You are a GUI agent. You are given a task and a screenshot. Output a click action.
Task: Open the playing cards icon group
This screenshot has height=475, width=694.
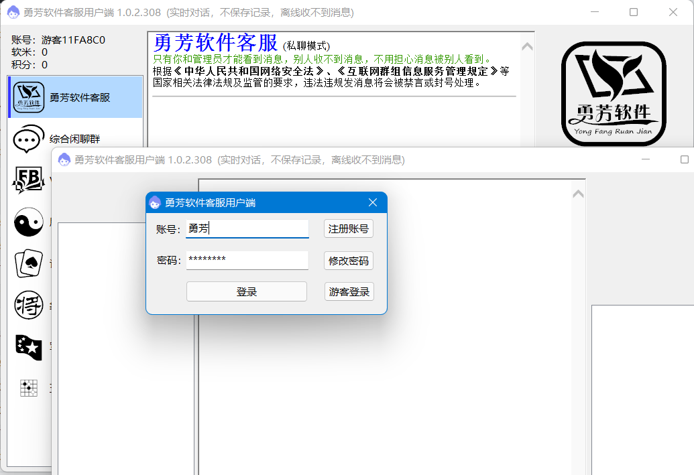pyautogui.click(x=29, y=263)
